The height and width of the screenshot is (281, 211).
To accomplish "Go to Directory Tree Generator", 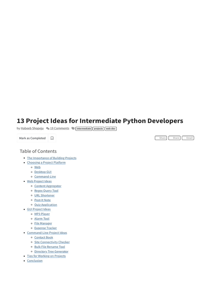I will (51, 252).
